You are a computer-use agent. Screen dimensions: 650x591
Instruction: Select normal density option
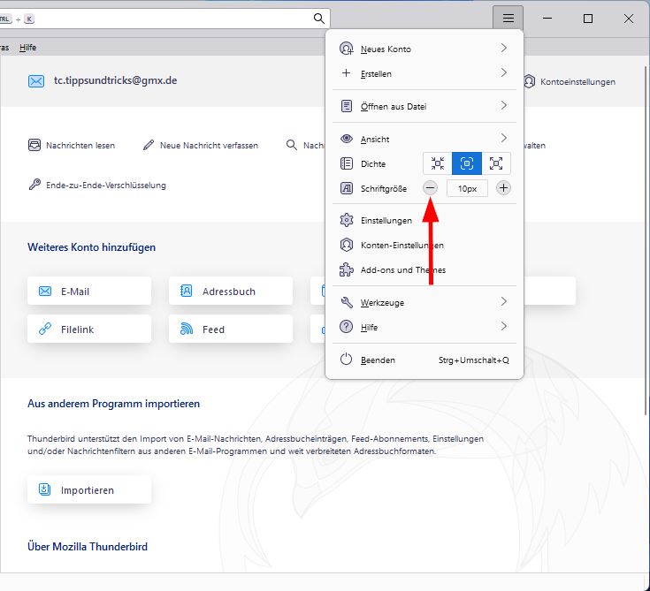tap(467, 163)
